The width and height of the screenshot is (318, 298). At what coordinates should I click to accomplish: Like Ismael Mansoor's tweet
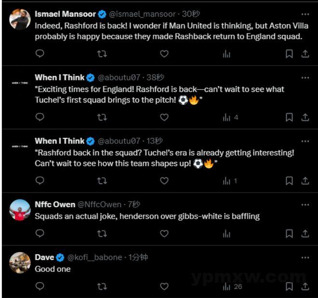pos(164,54)
